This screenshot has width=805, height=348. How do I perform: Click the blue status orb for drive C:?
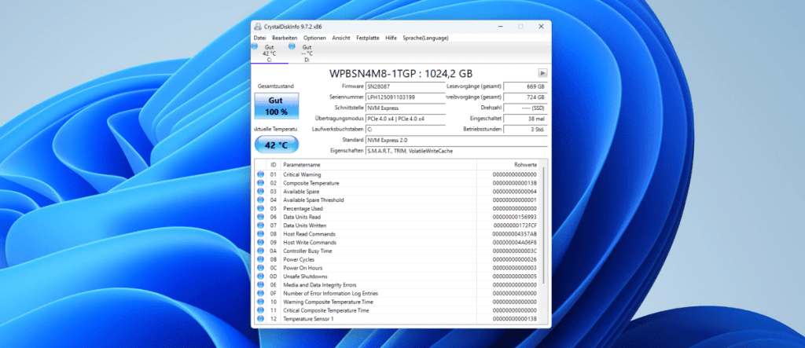(x=254, y=47)
